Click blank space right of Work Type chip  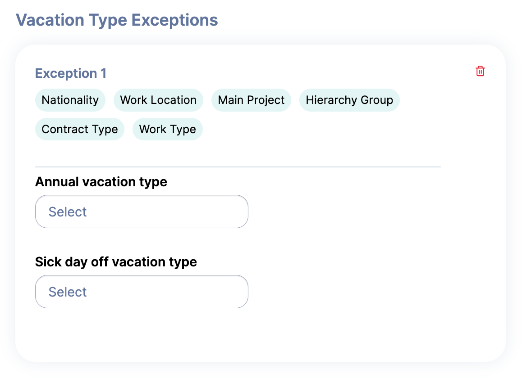pyautogui.click(x=316, y=129)
